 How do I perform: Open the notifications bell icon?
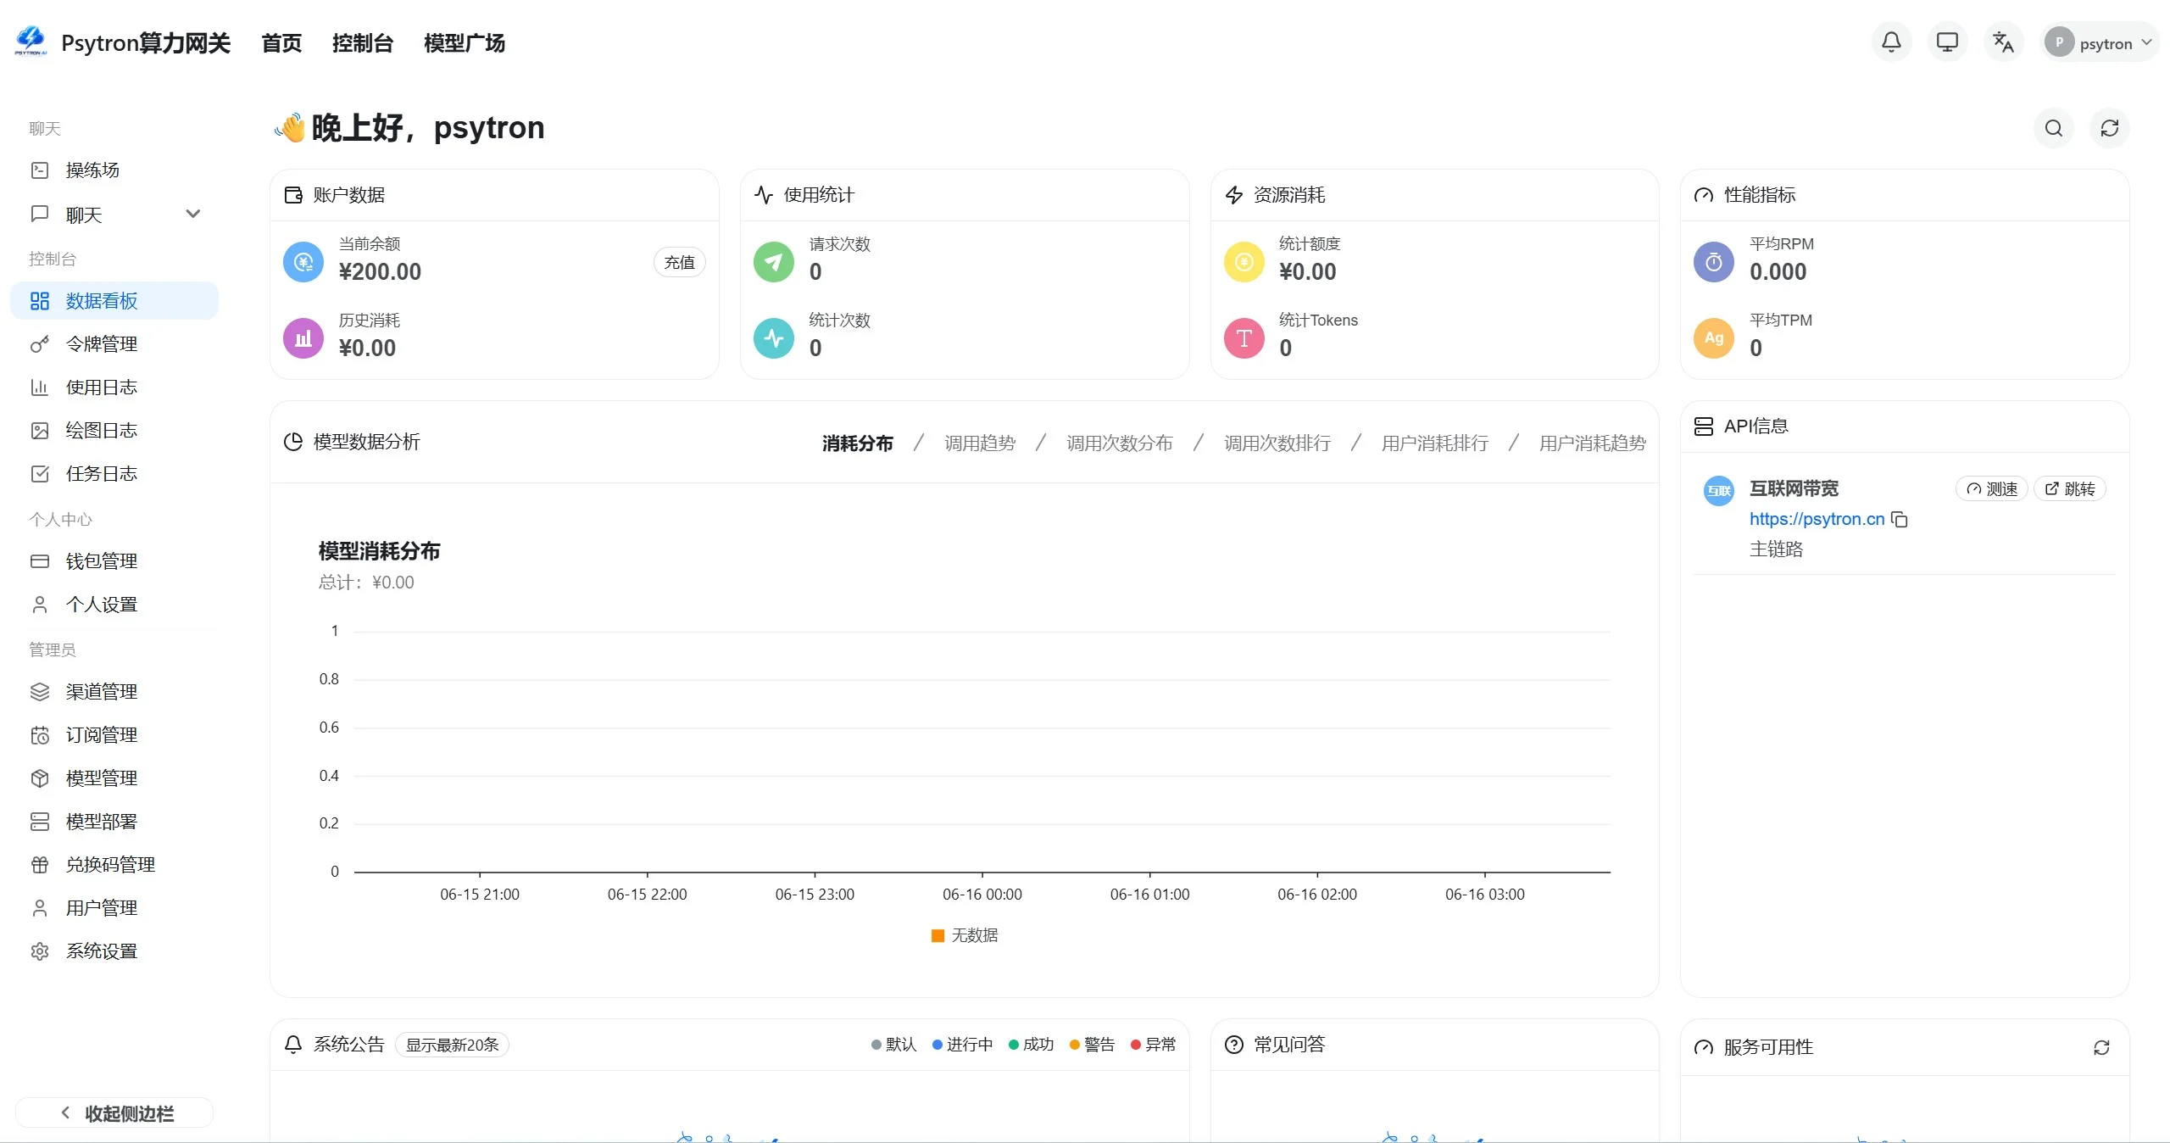(x=1891, y=42)
